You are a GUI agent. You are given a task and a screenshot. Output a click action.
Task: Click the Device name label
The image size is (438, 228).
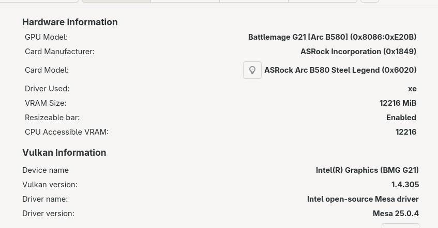46,170
